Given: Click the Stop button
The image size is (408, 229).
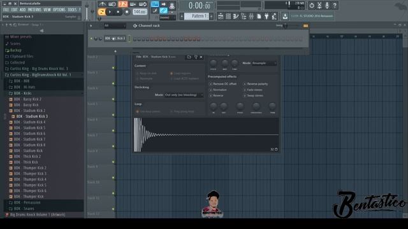Looking at the screenshot, I should 118,12.
